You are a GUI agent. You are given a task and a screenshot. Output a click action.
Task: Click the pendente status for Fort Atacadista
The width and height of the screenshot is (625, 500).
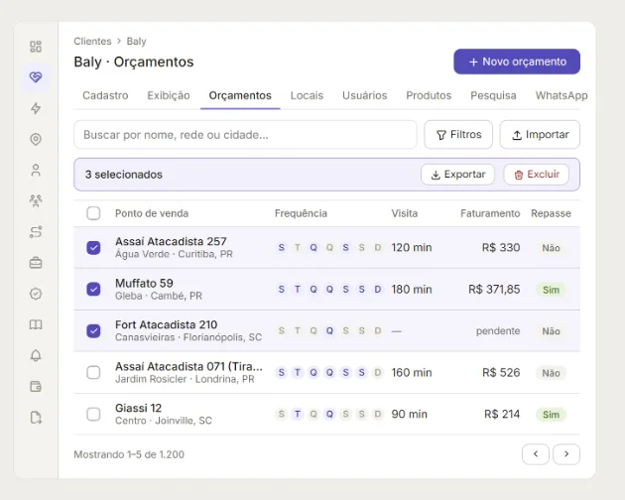pos(498,331)
